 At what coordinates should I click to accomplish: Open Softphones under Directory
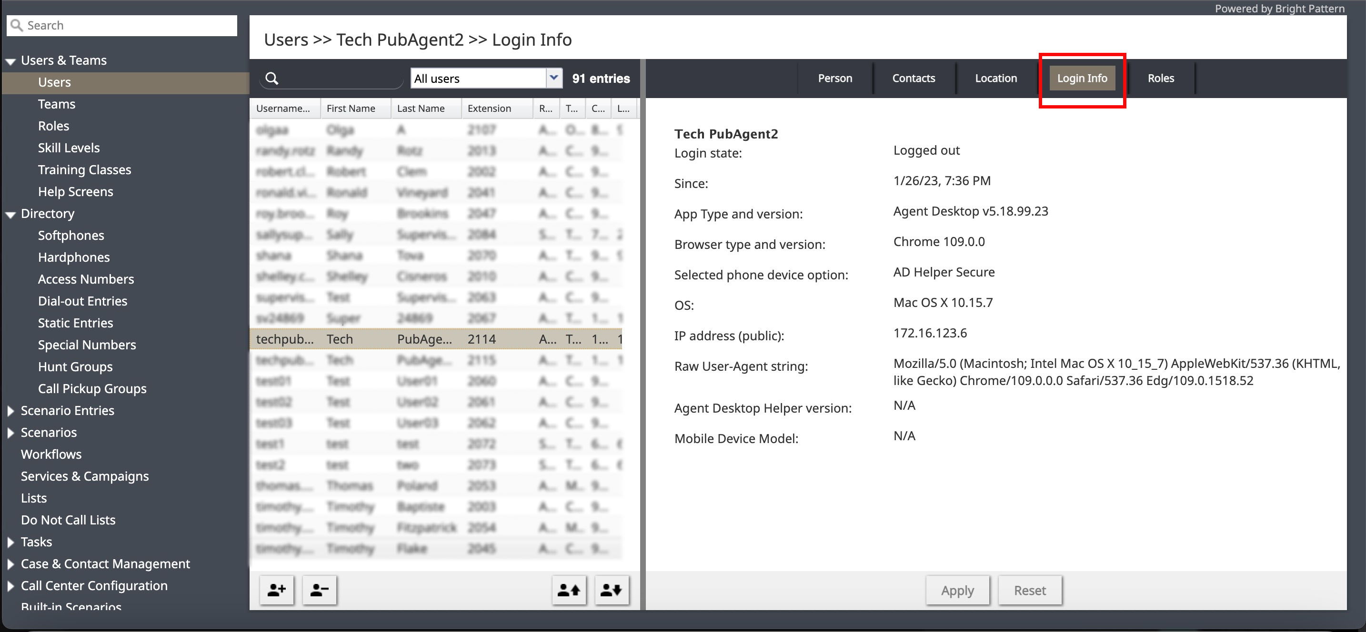71,235
